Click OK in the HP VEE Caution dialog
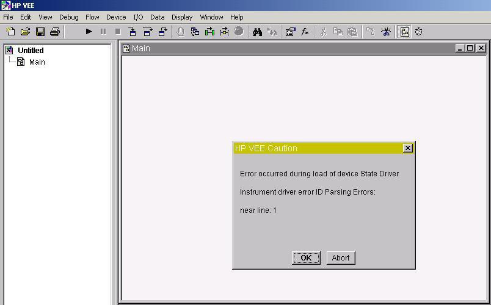Screen dimensions: 491x305 306,258
